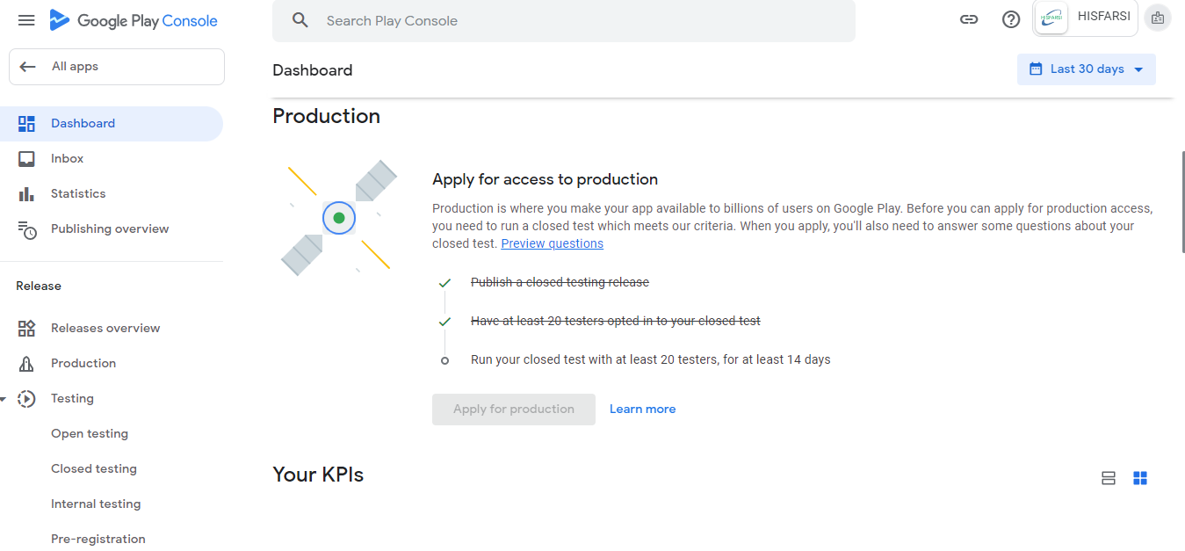Screen dimensions: 1185x551
Task: Open help via question mark icon
Action: pyautogui.click(x=1011, y=19)
